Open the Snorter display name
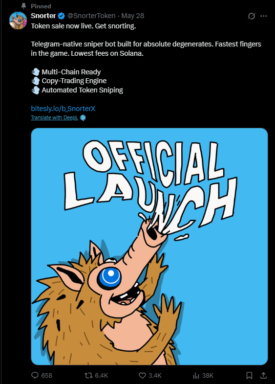This screenshot has height=384, width=275. [43, 16]
